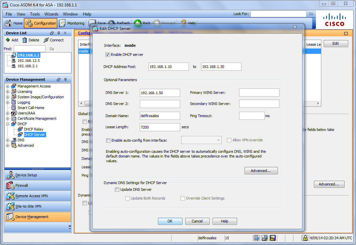
Task: Open the Home view icon
Action: [8, 23]
